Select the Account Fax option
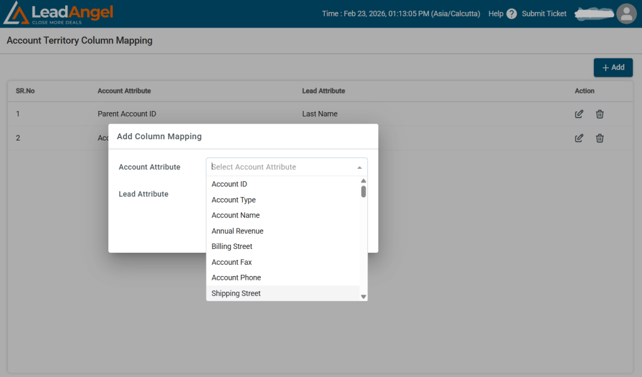 [231, 262]
